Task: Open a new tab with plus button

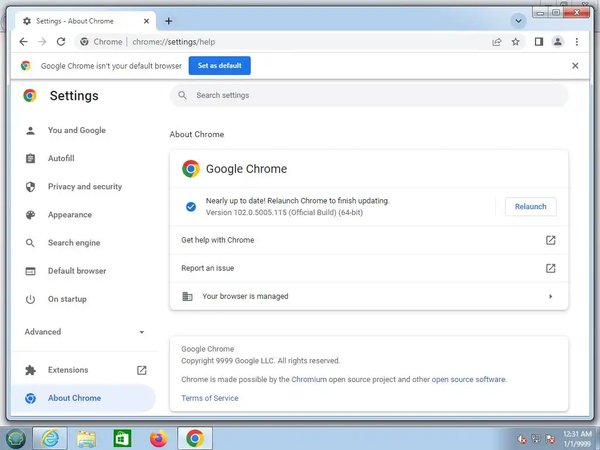Action: [168, 21]
